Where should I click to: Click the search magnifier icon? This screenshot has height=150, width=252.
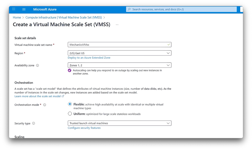tap(129, 9)
